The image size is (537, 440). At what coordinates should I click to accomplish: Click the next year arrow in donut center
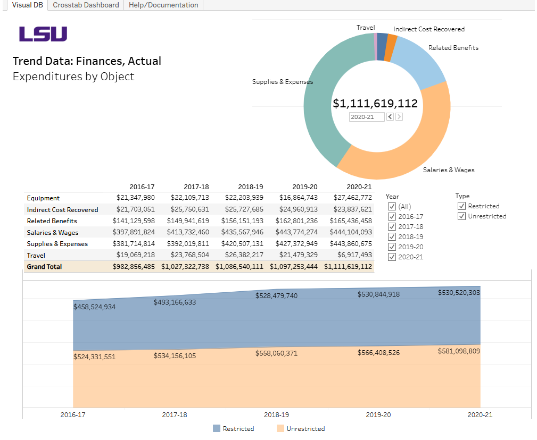tap(399, 116)
